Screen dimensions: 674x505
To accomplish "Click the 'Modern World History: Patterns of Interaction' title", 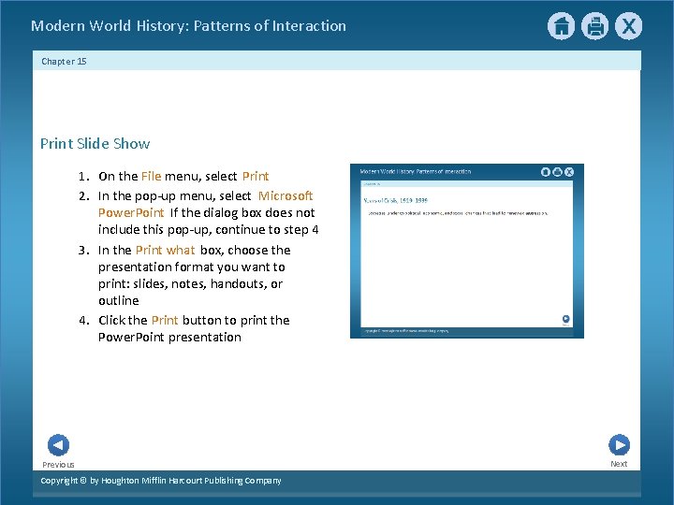I will point(189,26).
